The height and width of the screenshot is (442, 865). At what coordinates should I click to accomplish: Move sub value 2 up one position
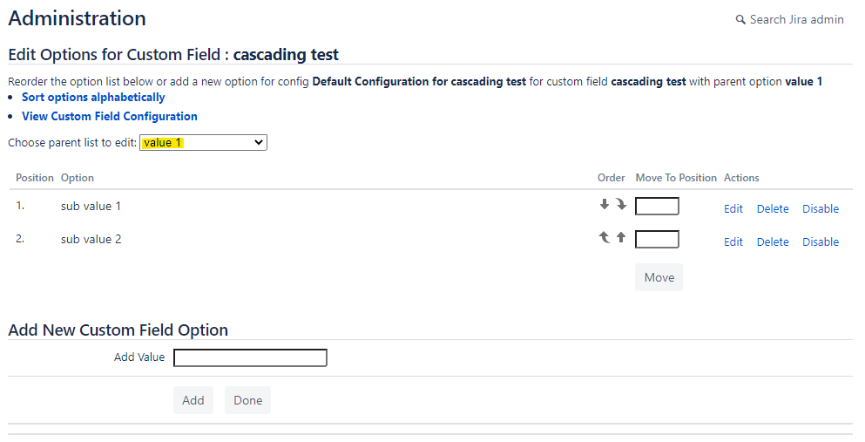[x=621, y=237]
